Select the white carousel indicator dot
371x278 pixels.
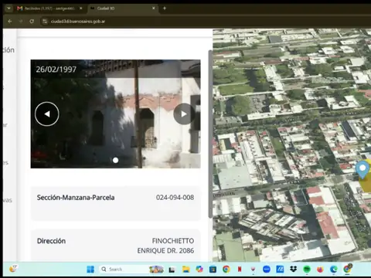tap(115, 161)
